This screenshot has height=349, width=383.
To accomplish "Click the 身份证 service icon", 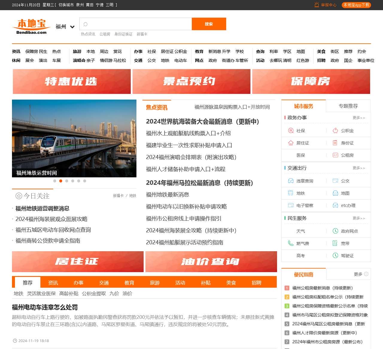I will pos(335,143).
